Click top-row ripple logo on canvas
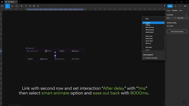The height and width of the screenshot is (106, 189). [x=62, y=51]
